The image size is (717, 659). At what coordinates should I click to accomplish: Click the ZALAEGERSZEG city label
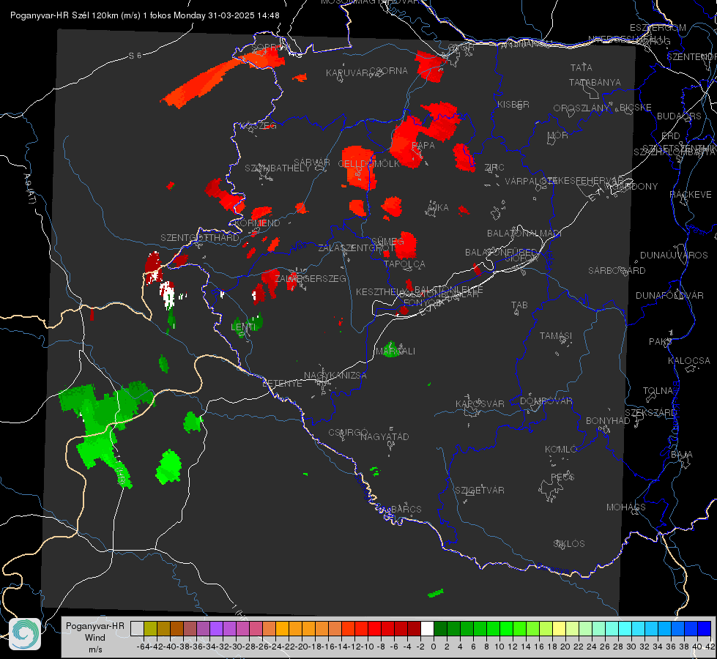point(310,278)
